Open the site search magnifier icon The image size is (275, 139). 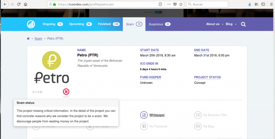click(x=243, y=24)
